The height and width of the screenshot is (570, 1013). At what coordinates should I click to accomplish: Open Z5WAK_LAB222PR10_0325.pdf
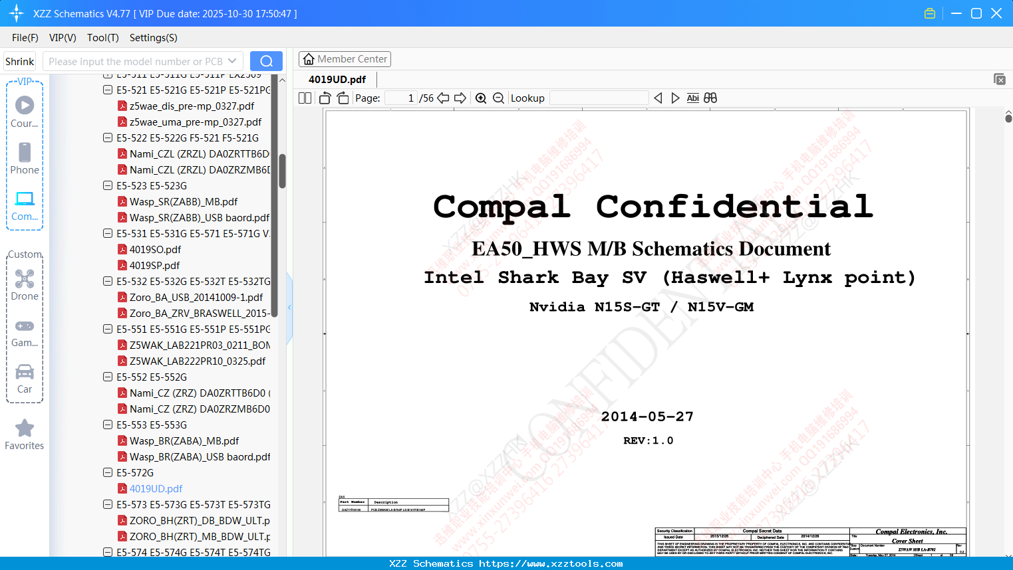coord(198,361)
